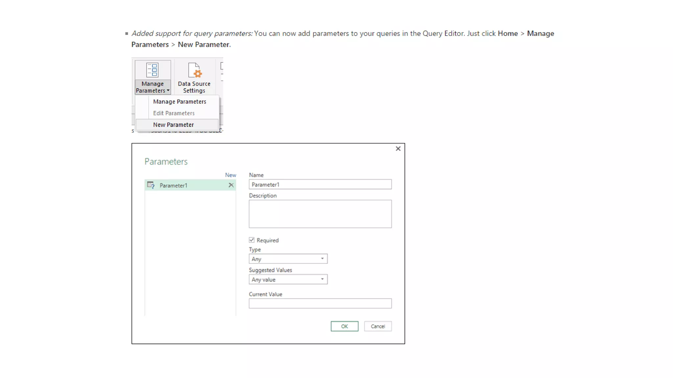Click the Data Source Settings icon
This screenshot has width=673, height=378.
[x=195, y=70]
